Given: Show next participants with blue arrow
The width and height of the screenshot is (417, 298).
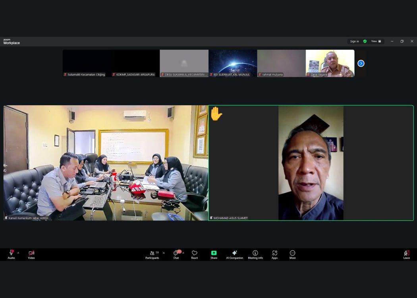Looking at the screenshot, I should point(361,63).
